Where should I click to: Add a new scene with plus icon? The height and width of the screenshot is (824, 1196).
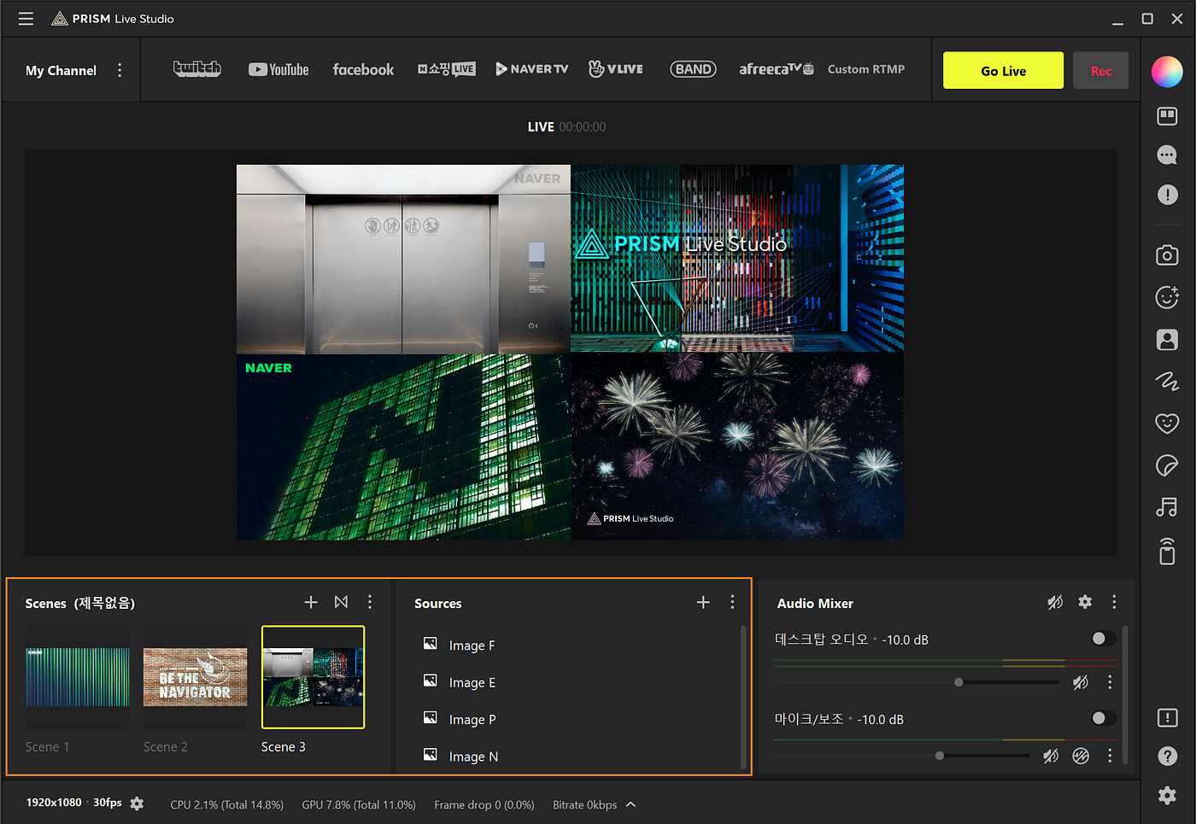click(311, 603)
